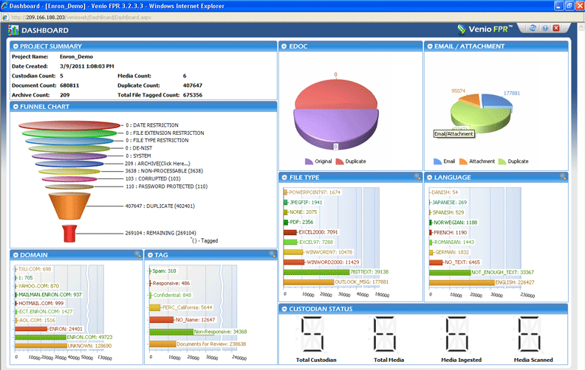The image size is (585, 370).
Task: Click the NO_Name: 12647 tag bar
Action: point(162,320)
